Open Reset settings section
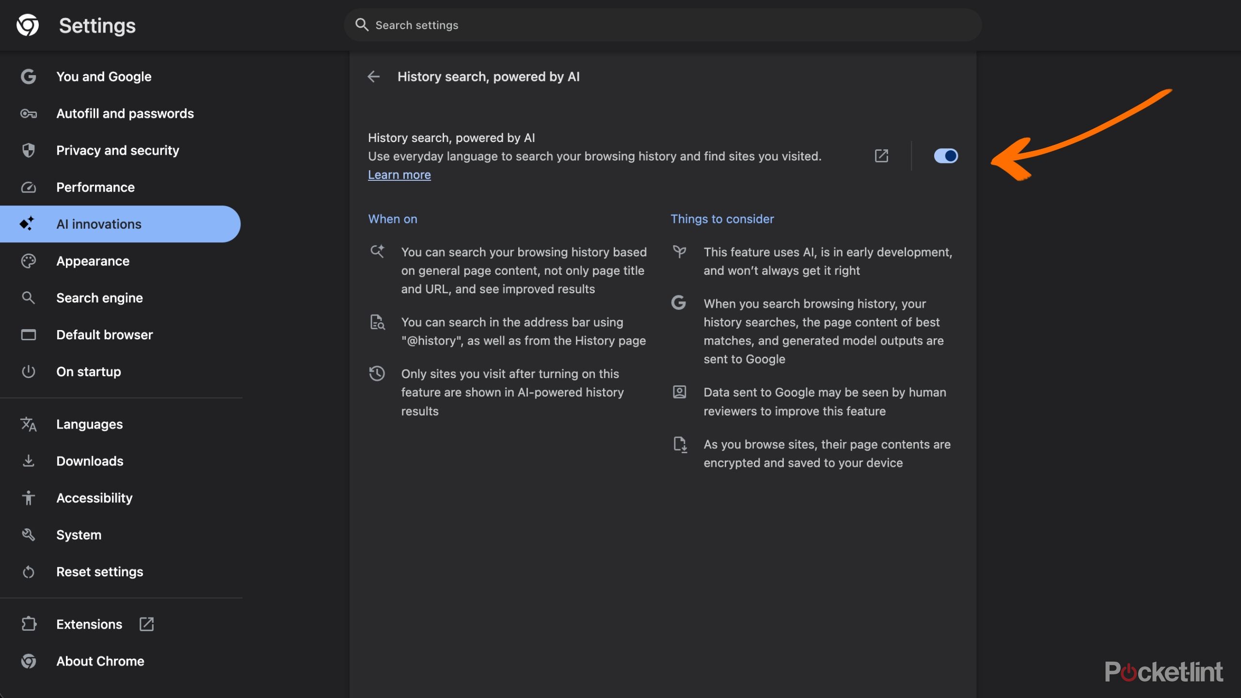 (x=99, y=571)
